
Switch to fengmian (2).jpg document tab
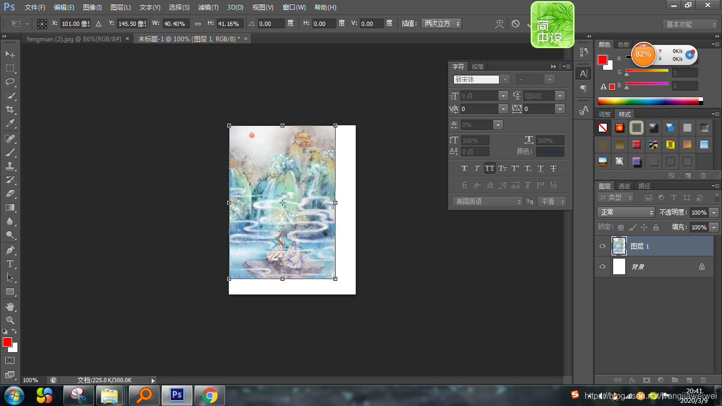[74, 39]
